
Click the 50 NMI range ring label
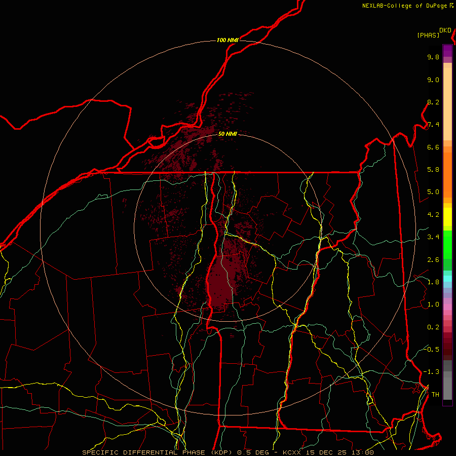(227, 134)
